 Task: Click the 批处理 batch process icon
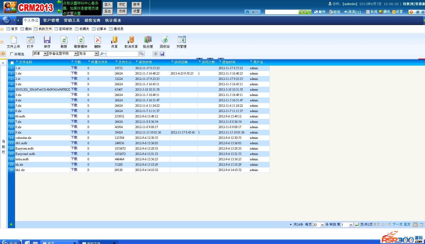click(x=148, y=40)
